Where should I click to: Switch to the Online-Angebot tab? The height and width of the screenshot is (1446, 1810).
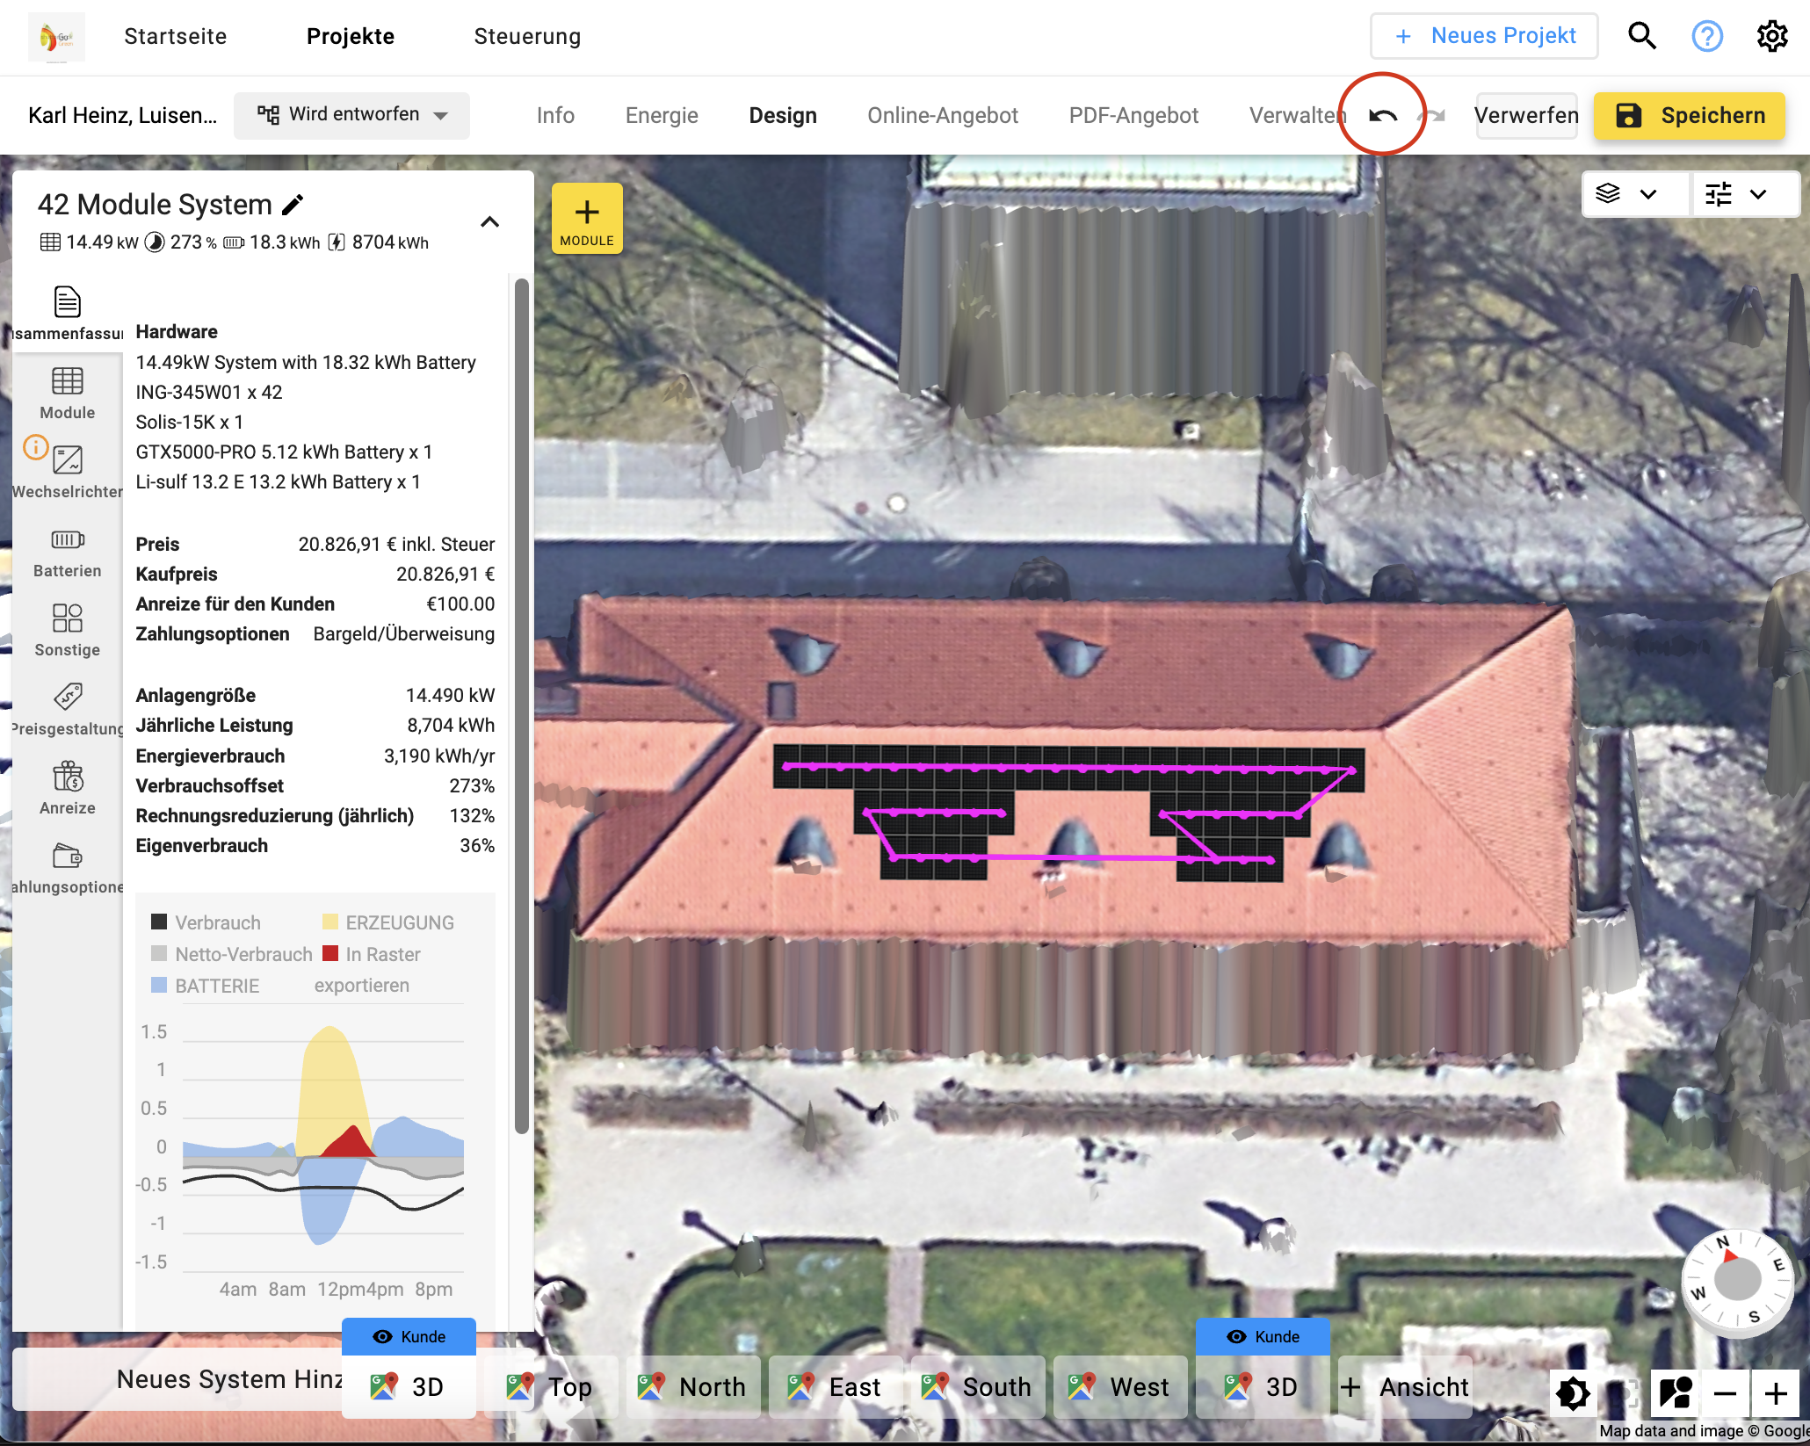[943, 115]
